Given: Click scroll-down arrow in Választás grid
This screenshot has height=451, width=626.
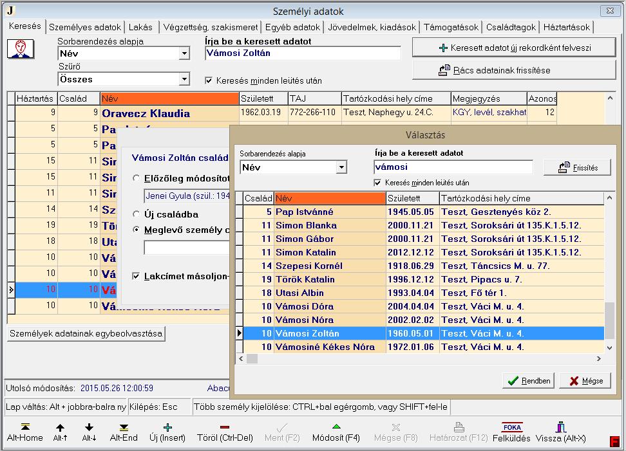Looking at the screenshot, I should (x=609, y=347).
